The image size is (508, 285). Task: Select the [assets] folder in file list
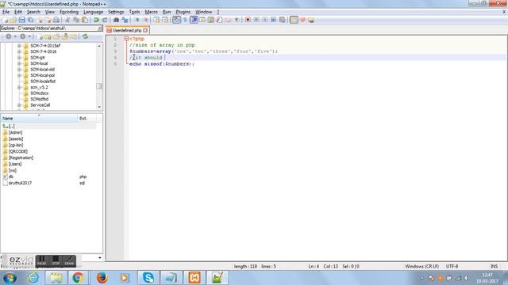coord(16,139)
